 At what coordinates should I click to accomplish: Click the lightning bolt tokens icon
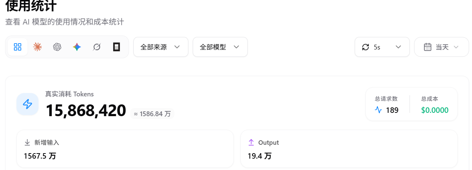point(27,104)
